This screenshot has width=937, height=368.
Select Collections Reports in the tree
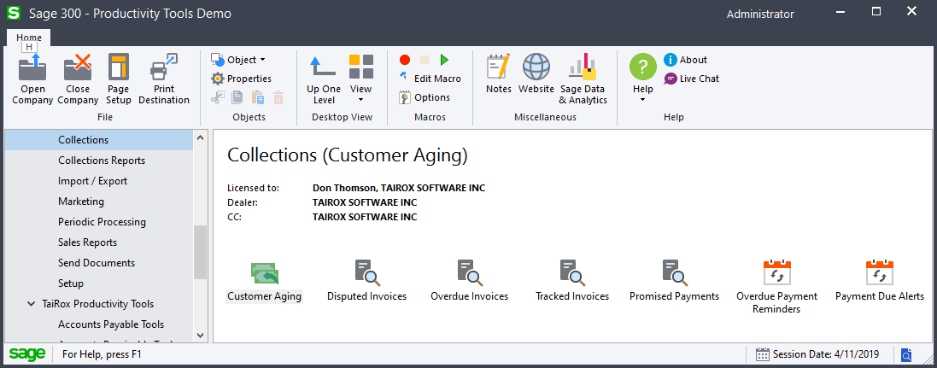pyautogui.click(x=102, y=161)
